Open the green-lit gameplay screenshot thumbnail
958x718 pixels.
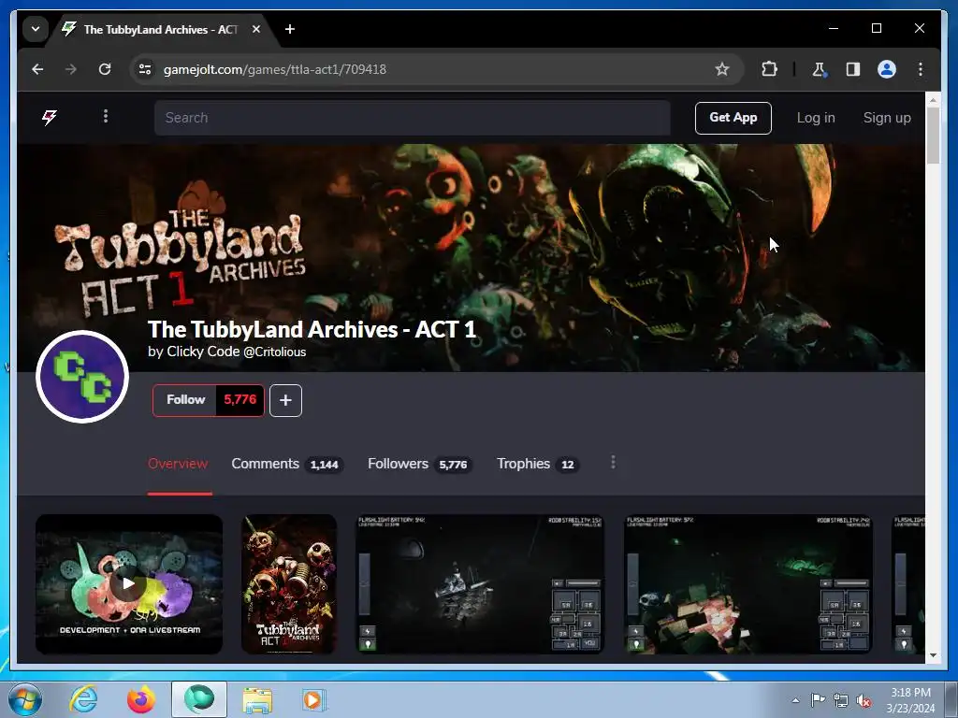pos(748,584)
